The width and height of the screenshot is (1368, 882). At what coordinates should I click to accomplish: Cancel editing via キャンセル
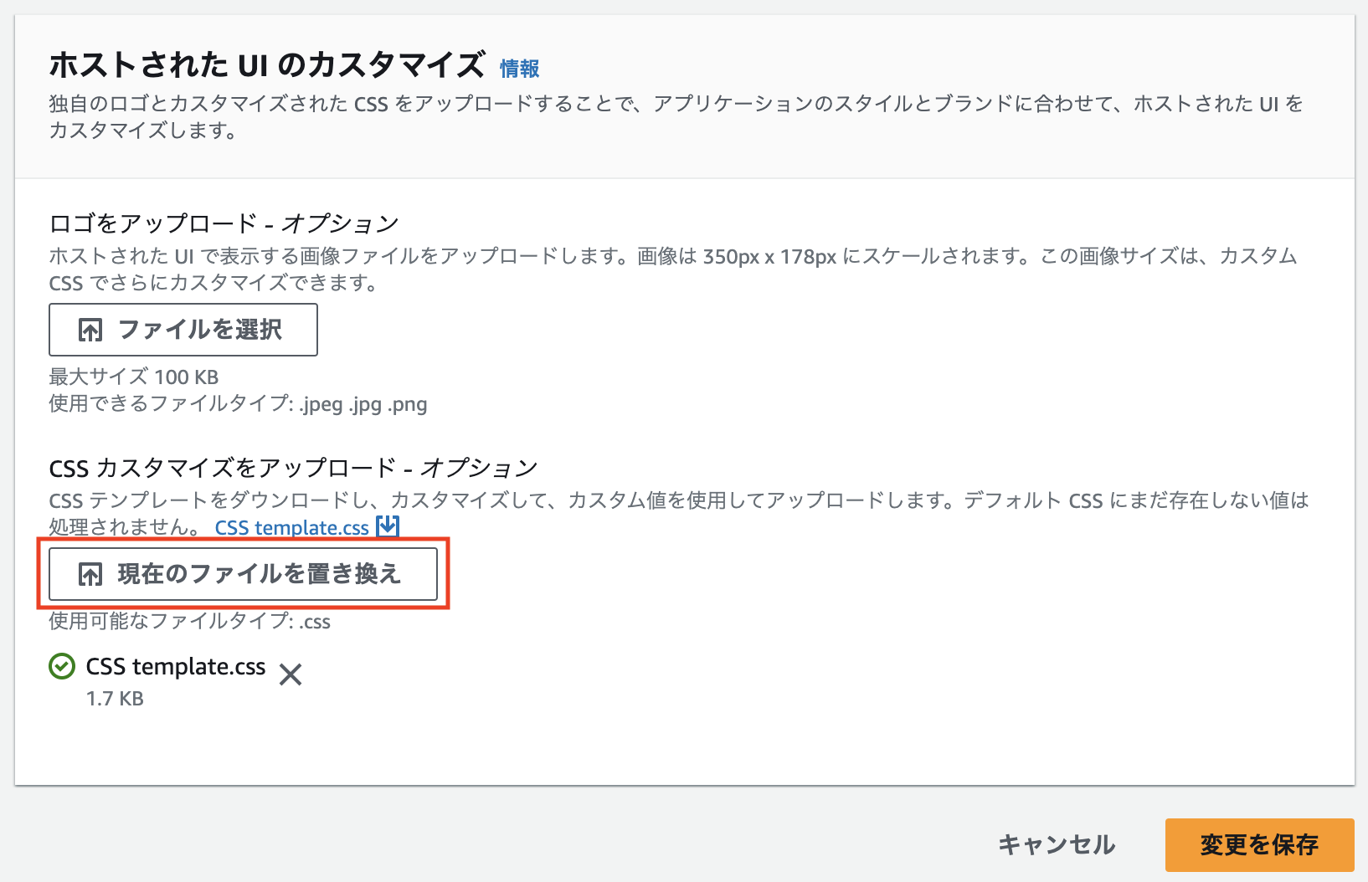1056,845
